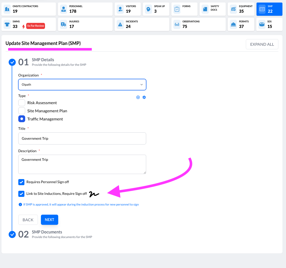
Task: Click into the Title text field
Action: [x=82, y=138]
